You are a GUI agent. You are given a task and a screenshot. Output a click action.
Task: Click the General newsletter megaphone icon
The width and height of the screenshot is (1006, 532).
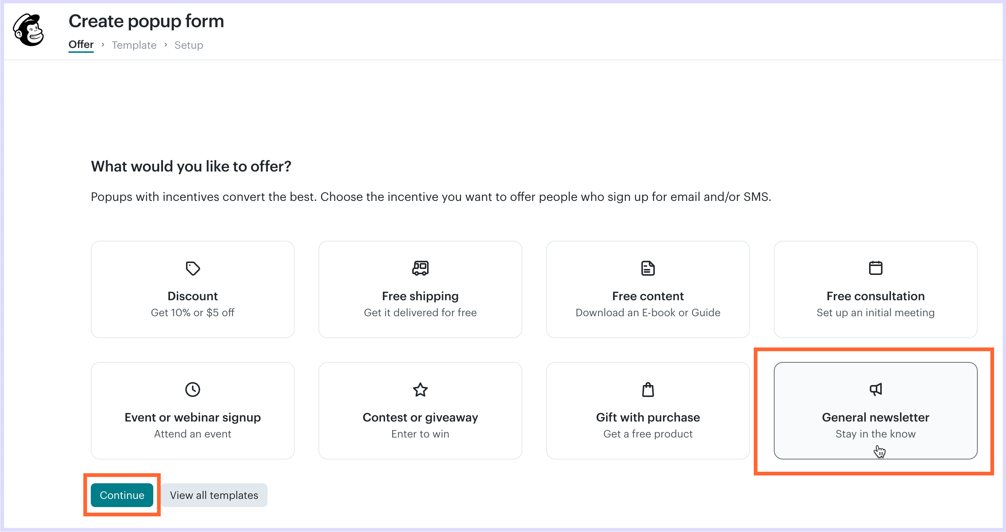click(875, 390)
